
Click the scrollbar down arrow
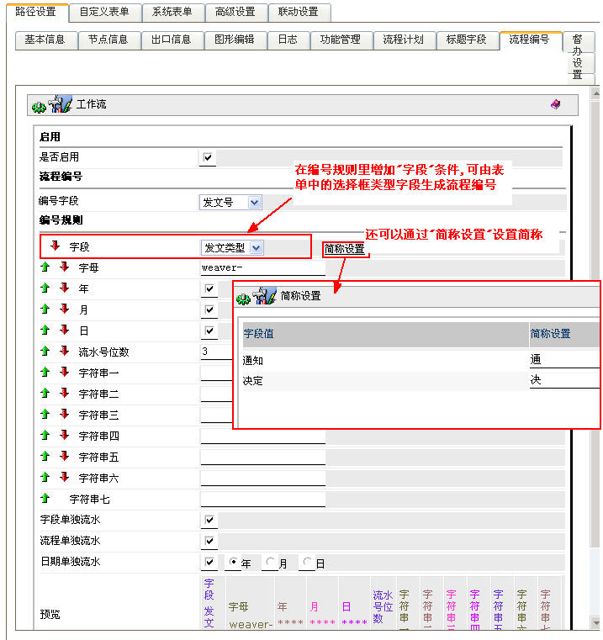[x=595, y=623]
